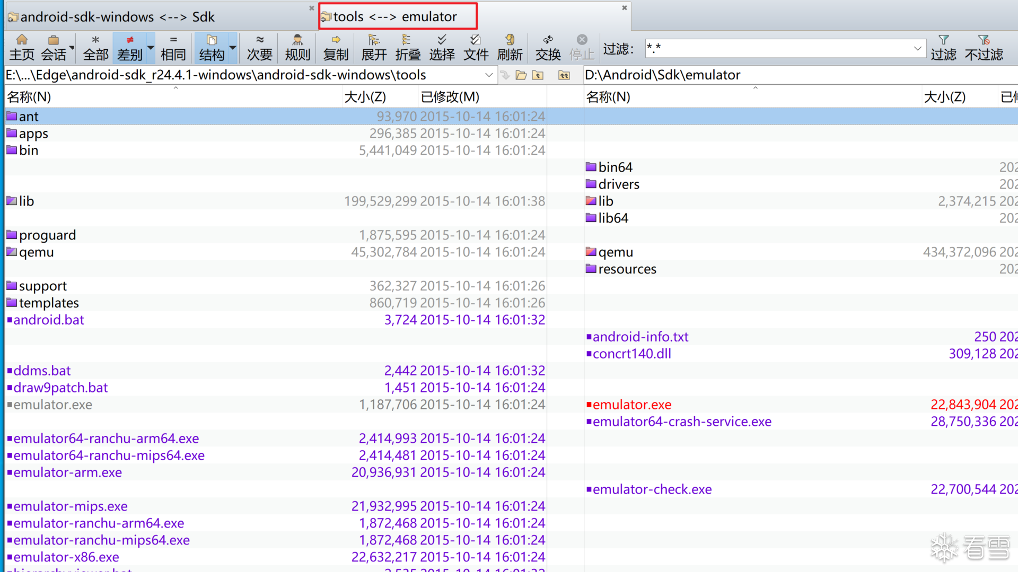Open the 会话 (Session) dropdown arrow
The image size is (1018, 572).
[x=72, y=48]
